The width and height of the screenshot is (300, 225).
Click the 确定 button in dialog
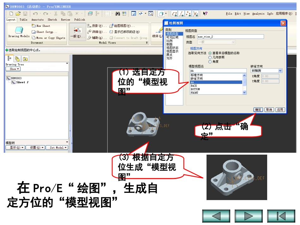click(258, 110)
